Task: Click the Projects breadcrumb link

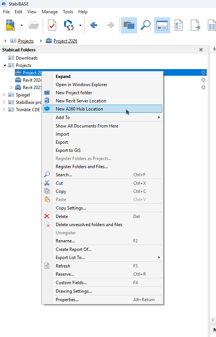Action: 26,41
